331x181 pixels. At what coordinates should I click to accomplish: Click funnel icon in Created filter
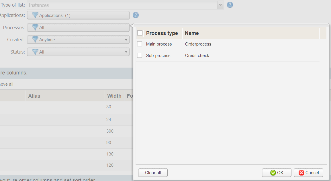click(35, 40)
